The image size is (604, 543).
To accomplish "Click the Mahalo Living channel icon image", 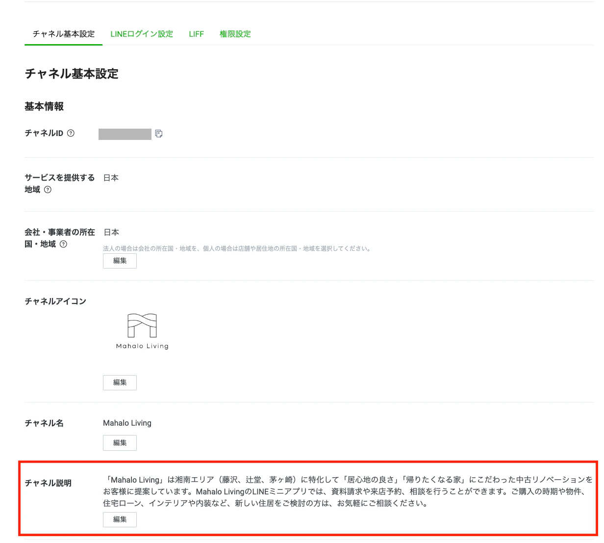I will coord(142,331).
